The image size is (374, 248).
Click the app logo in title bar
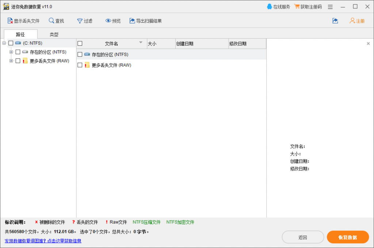(x=6, y=7)
